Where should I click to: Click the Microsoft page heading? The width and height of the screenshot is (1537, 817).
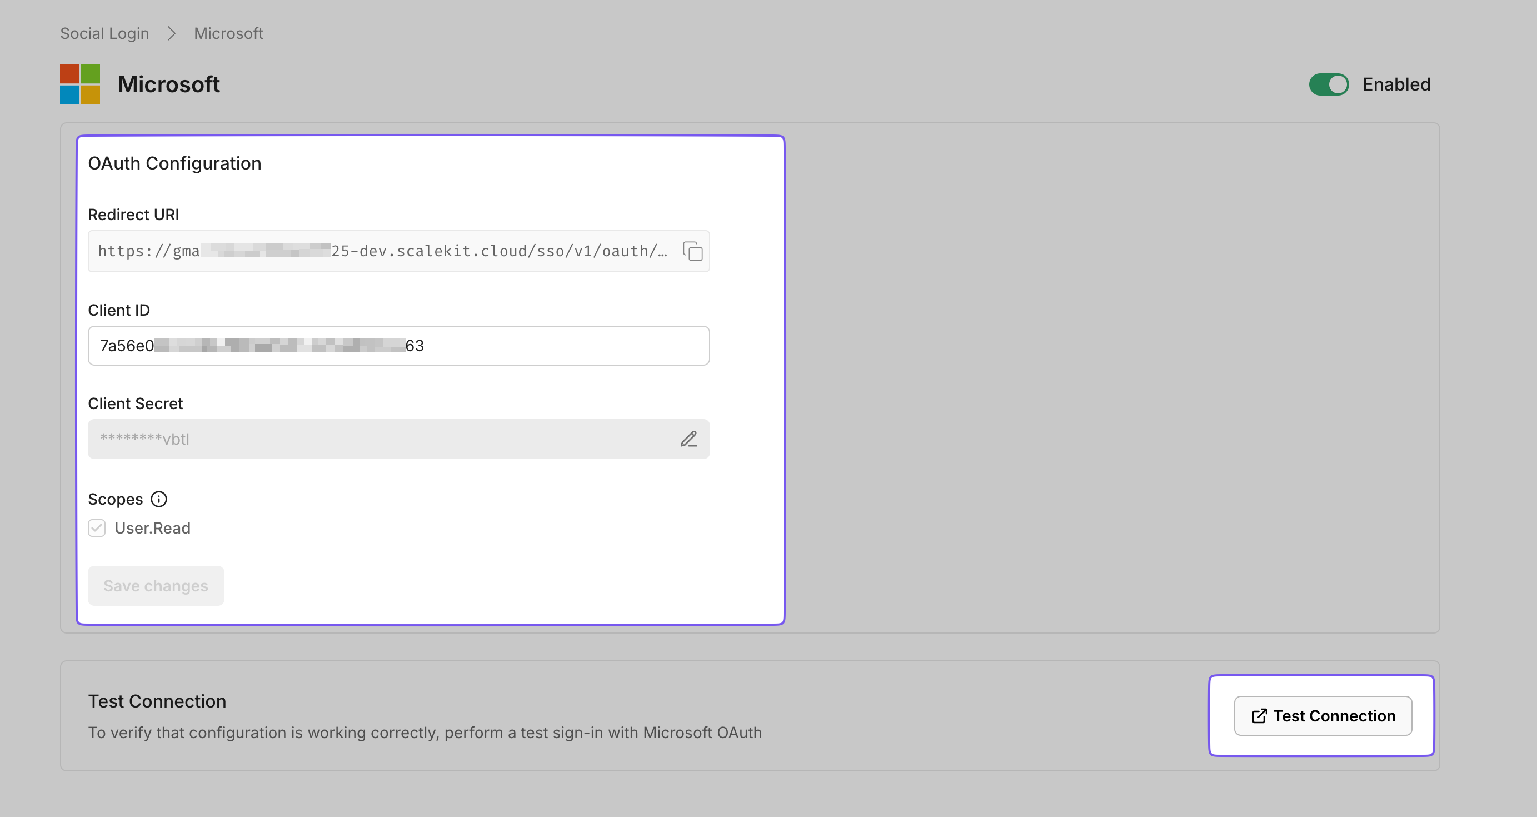pyautogui.click(x=169, y=84)
